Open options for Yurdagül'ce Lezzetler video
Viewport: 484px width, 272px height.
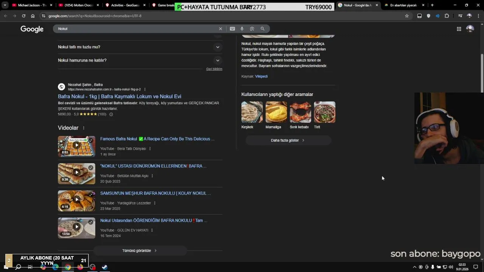pos(155,203)
